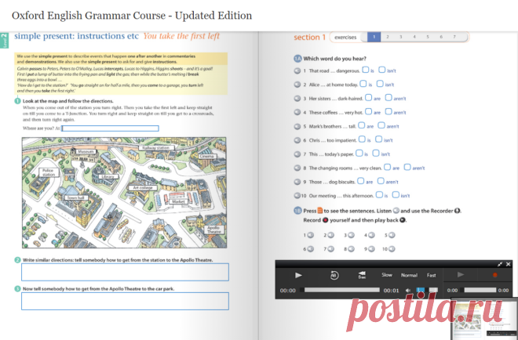Play the audio for sentence 1 'That road'
This screenshot has height=340, width=518.
297,71
